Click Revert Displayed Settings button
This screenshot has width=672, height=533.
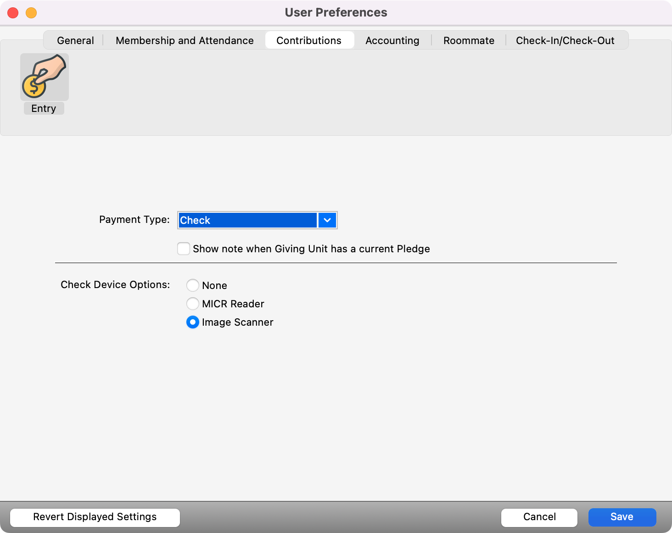coord(95,517)
